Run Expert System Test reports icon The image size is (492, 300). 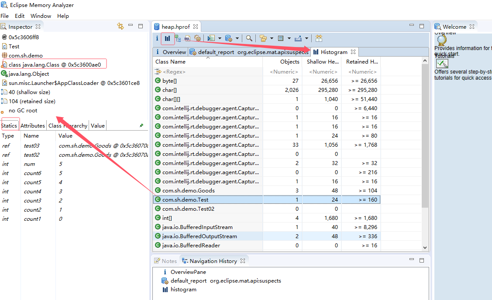pos(211,38)
